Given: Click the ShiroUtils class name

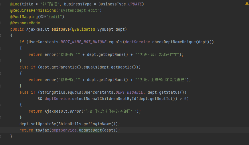Looking at the screenshot, I should [70, 124].
